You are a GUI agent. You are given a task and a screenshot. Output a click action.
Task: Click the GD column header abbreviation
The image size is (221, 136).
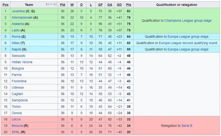119,5
